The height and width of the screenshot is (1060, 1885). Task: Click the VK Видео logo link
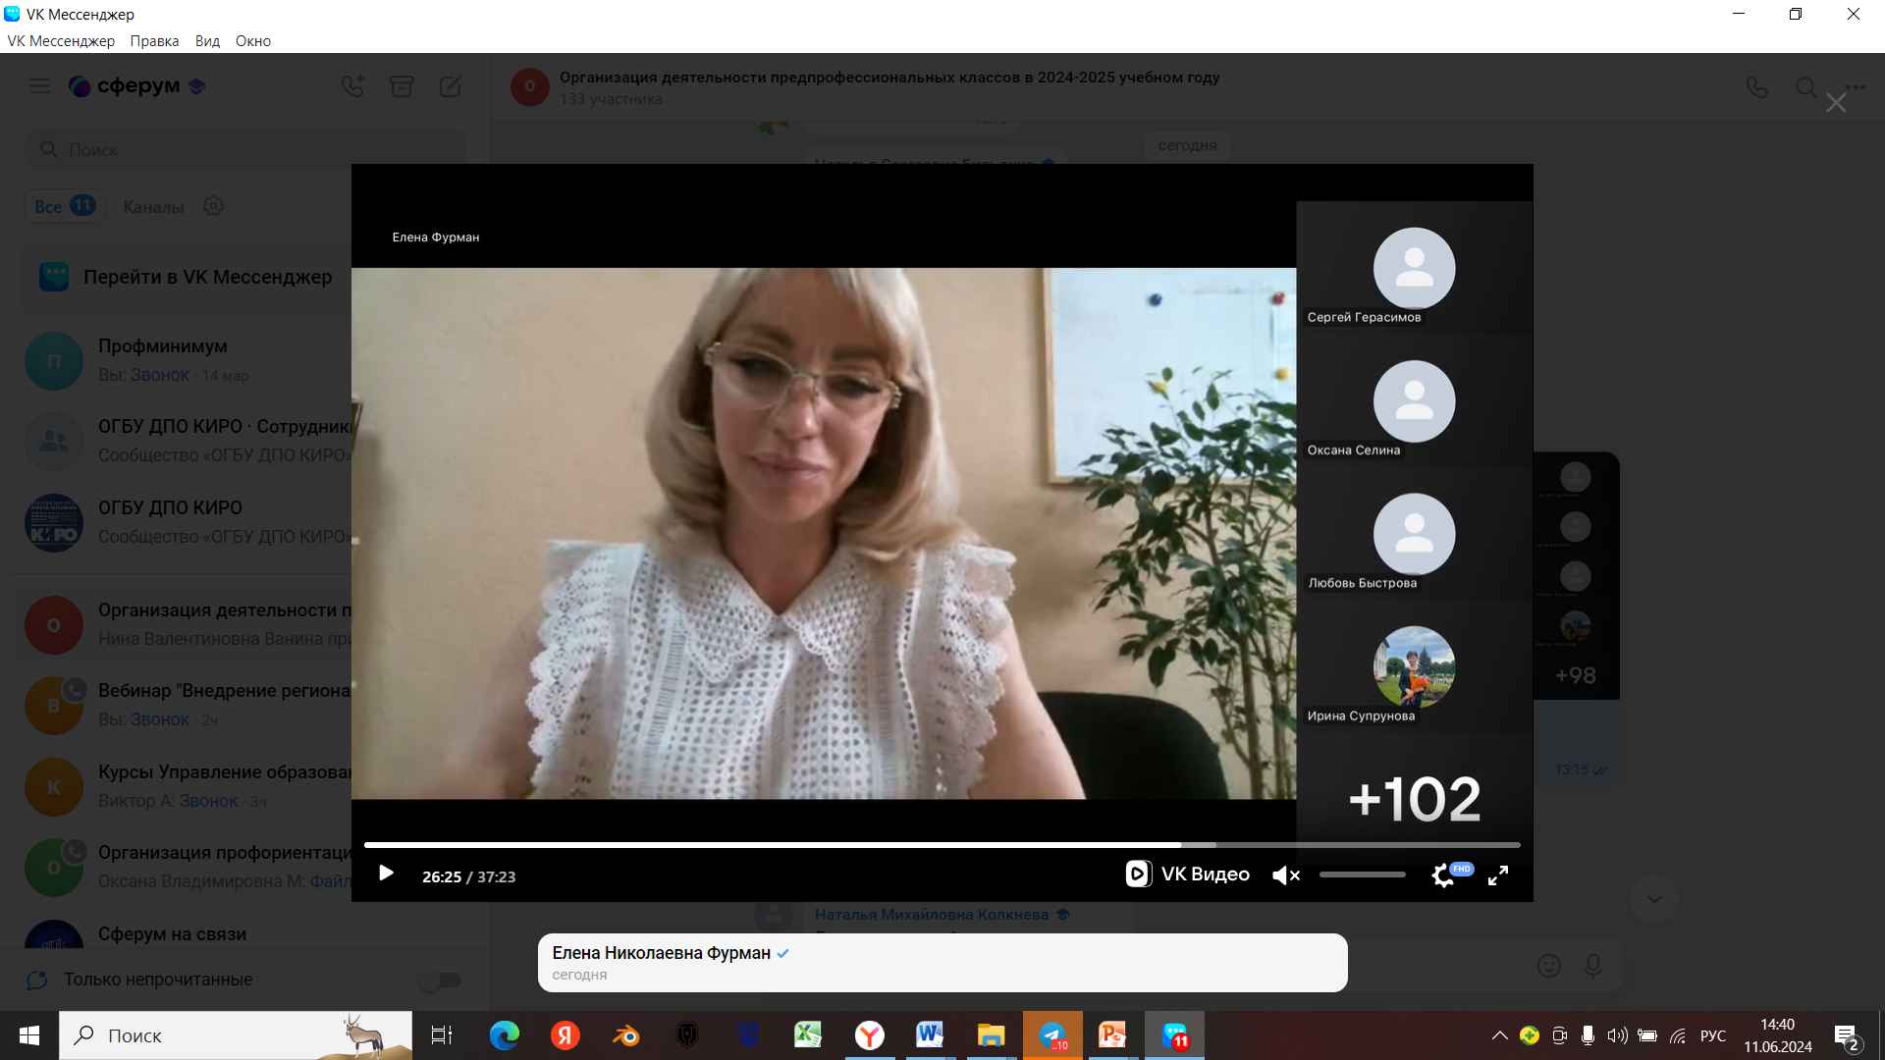[x=1188, y=874]
